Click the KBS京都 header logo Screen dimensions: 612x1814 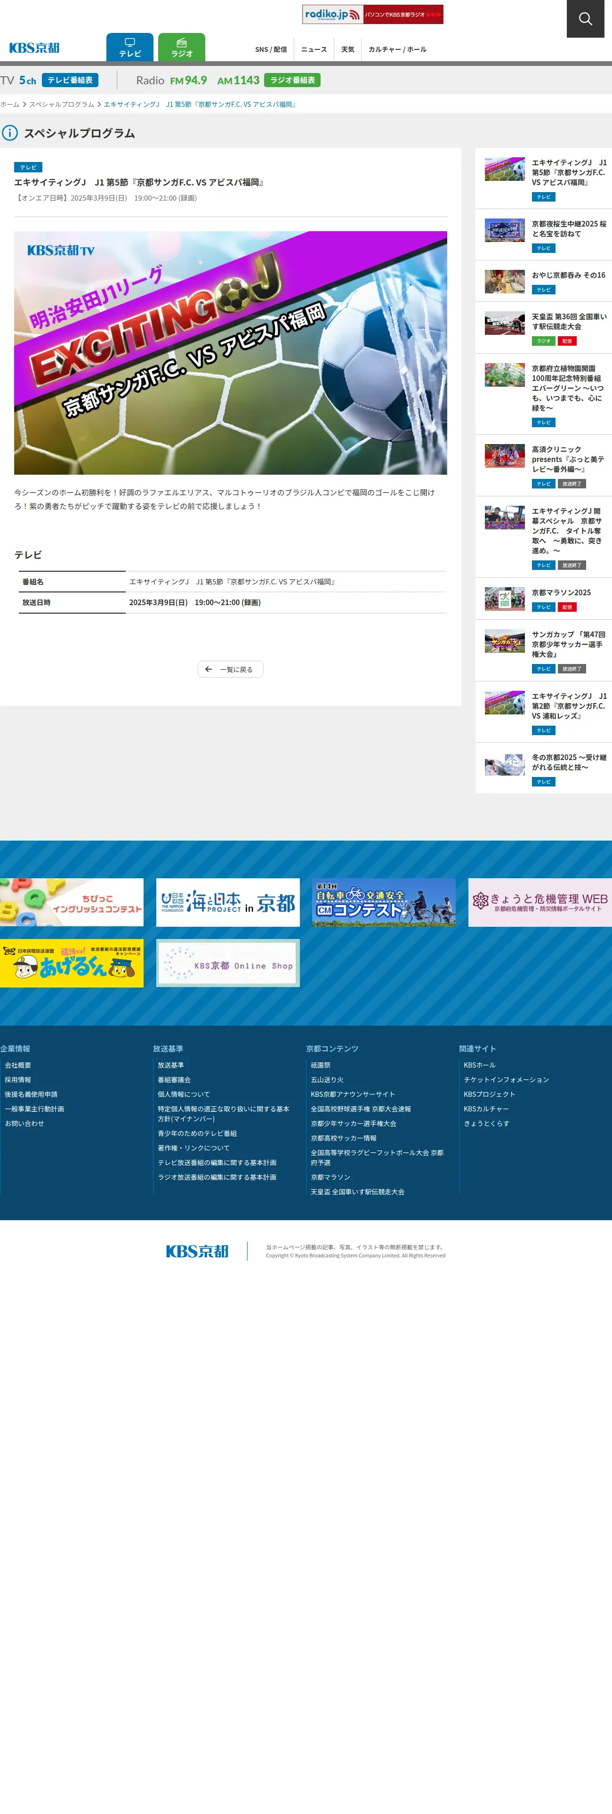pyautogui.click(x=34, y=48)
